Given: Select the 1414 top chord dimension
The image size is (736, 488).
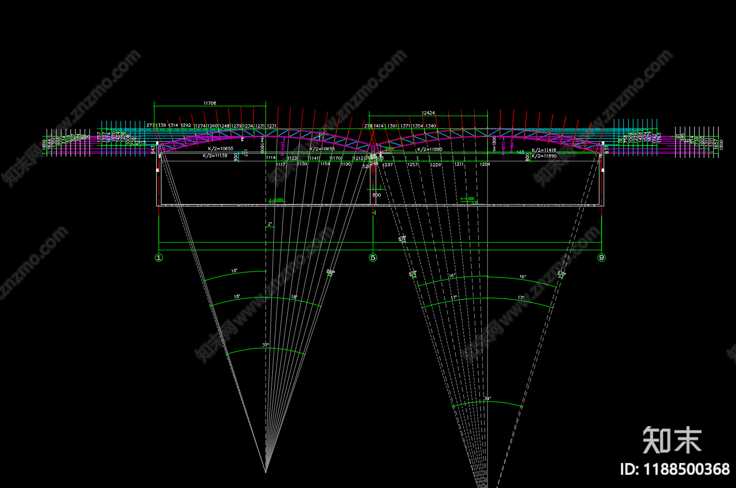Looking at the screenshot, I should [378, 126].
